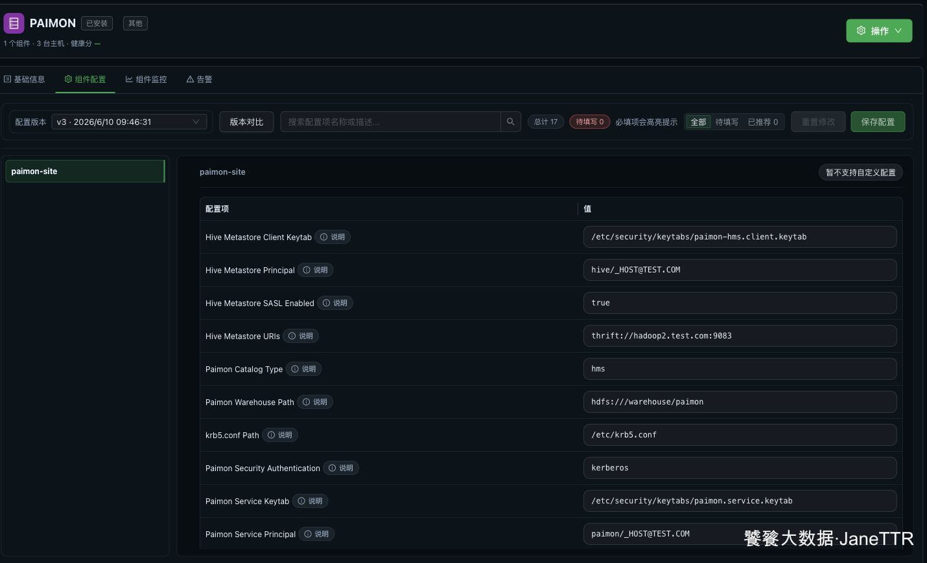Image resolution: width=927 pixels, height=563 pixels.
Task: Click the 已安装 status tag
Action: 97,23
